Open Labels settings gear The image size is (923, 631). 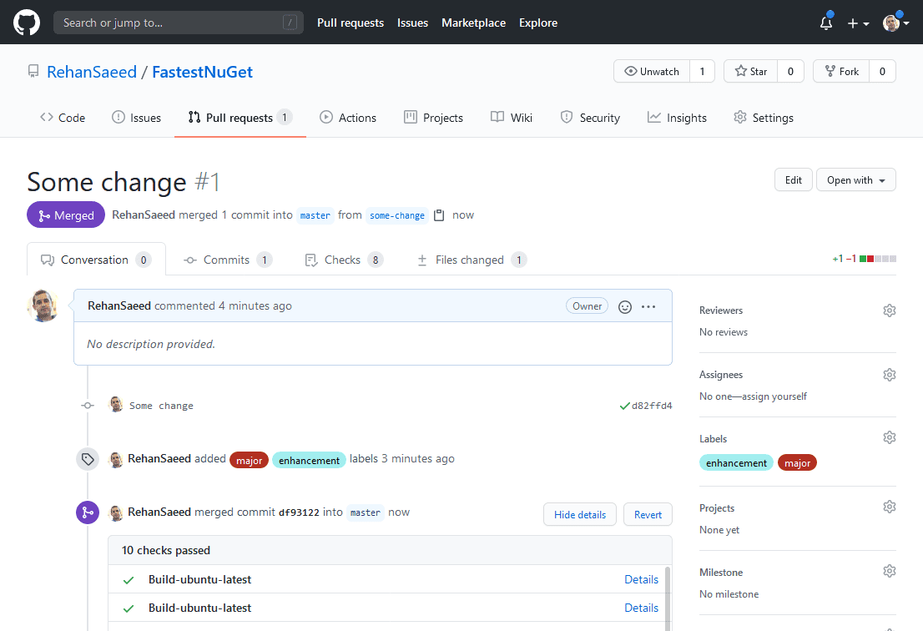click(890, 437)
